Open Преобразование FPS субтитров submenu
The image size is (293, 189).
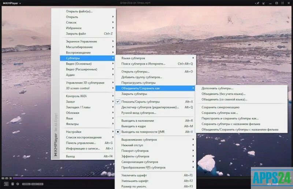[x=156, y=167]
